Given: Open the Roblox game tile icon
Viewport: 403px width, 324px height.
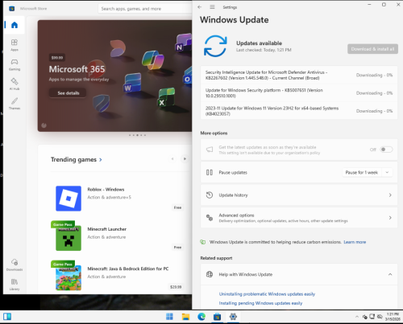Looking at the screenshot, I should tap(69, 199).
